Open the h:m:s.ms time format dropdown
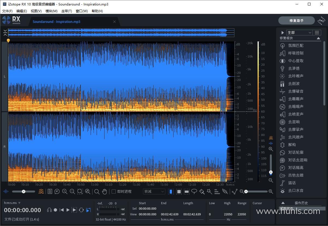The height and width of the screenshot is (226, 328). click(x=12, y=203)
